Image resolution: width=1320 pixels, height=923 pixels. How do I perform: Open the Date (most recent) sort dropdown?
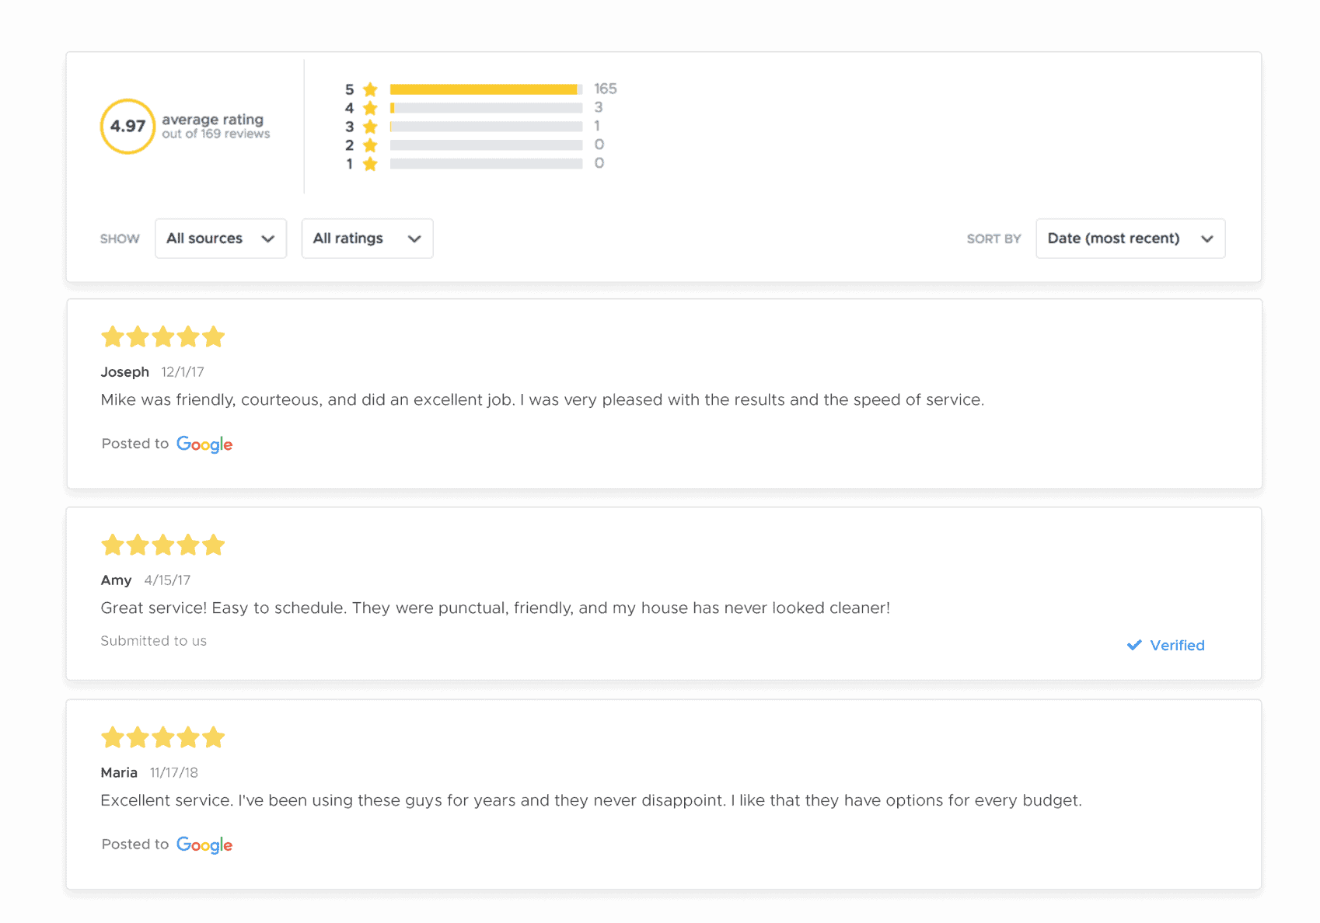[x=1130, y=239]
